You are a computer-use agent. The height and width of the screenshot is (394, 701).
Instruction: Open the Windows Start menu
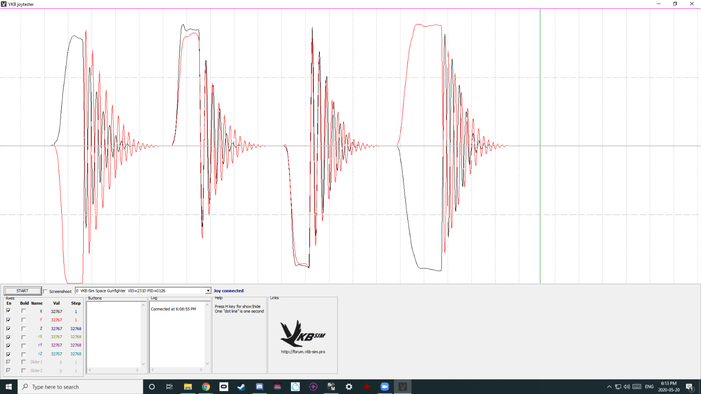[9, 387]
